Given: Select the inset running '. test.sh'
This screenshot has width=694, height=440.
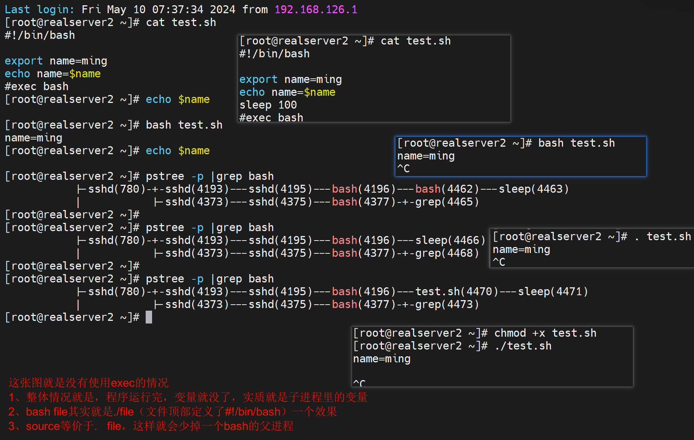Looking at the screenshot, I should (591, 248).
